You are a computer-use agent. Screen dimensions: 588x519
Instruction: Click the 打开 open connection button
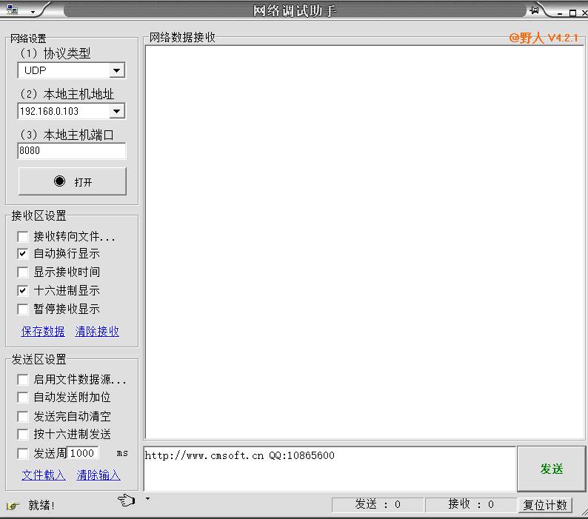pos(73,181)
